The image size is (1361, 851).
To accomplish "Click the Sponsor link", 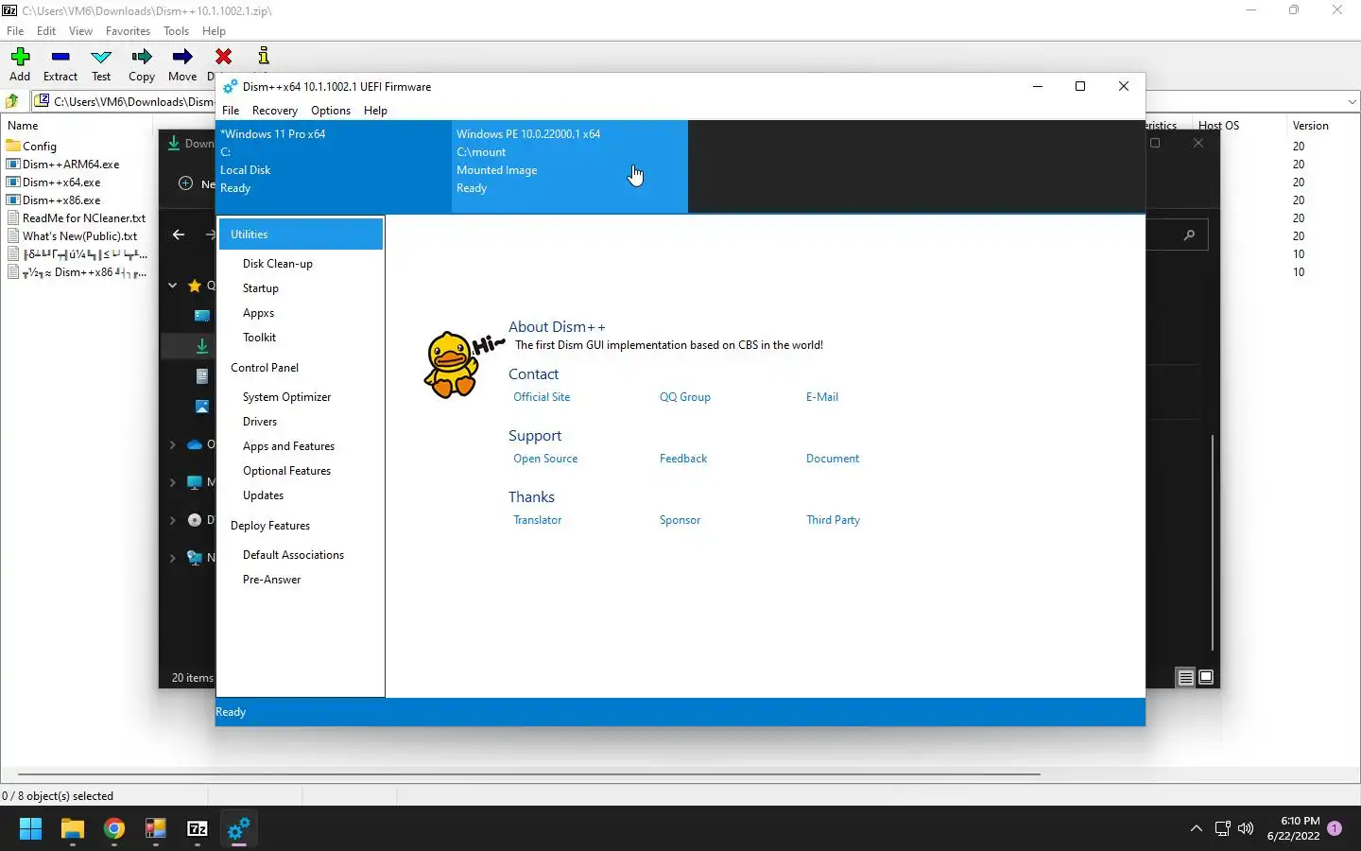I will (x=680, y=520).
